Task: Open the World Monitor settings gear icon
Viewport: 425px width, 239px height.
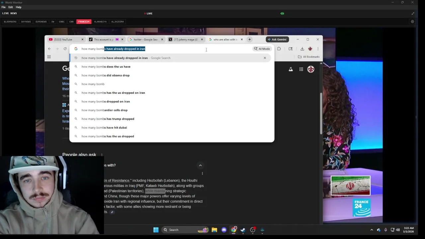Action: (412, 22)
